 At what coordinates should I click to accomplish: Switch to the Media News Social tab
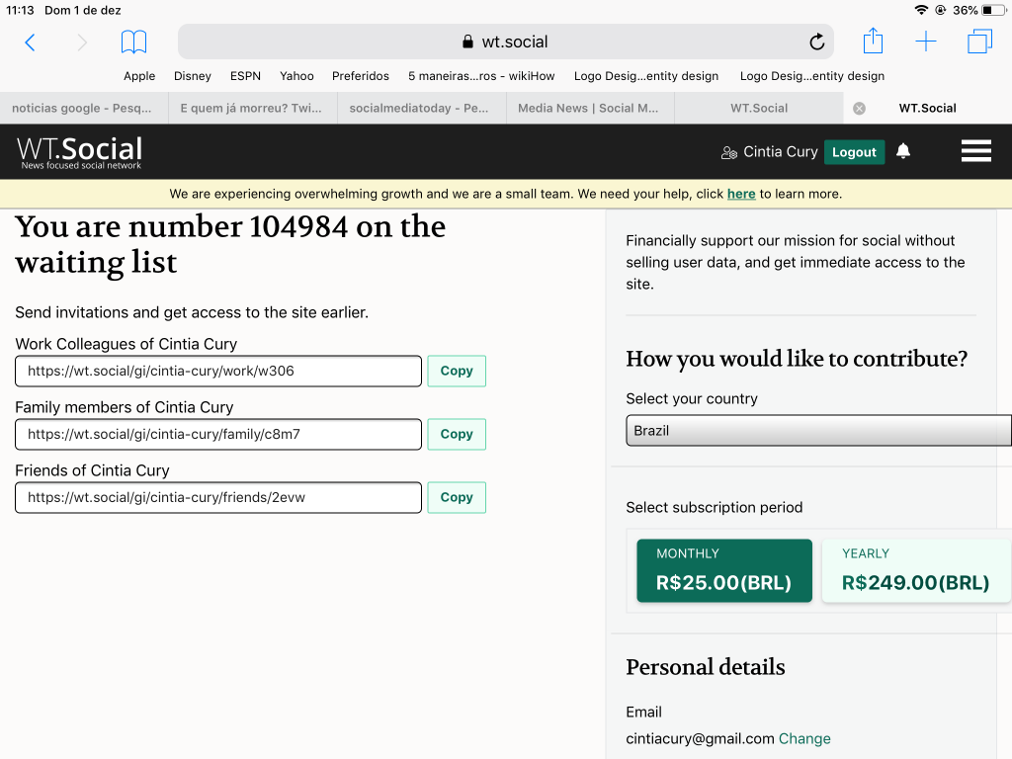pos(591,109)
